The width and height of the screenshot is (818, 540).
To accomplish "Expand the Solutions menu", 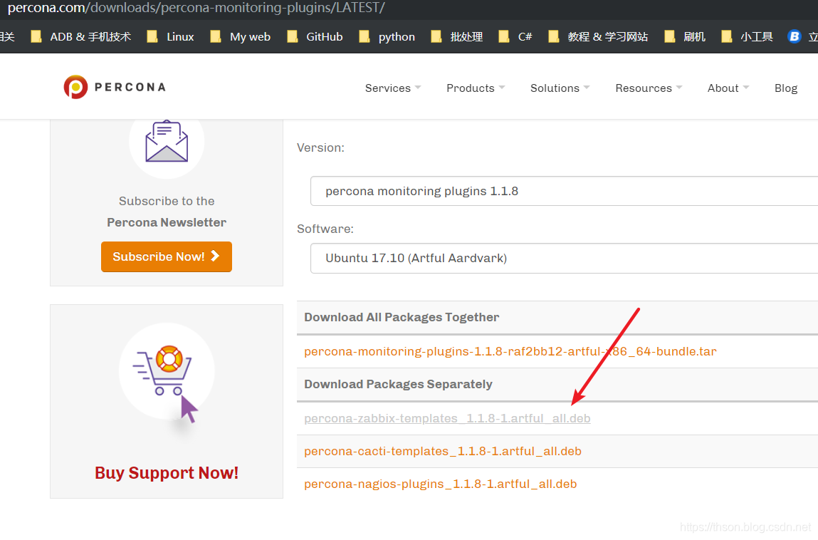I will (x=560, y=88).
